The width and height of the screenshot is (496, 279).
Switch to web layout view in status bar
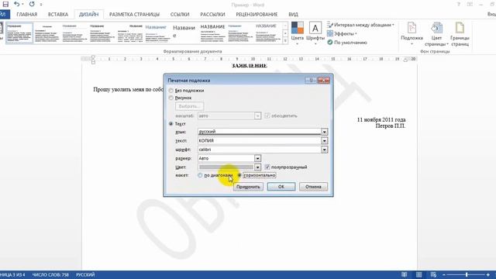click(x=433, y=274)
